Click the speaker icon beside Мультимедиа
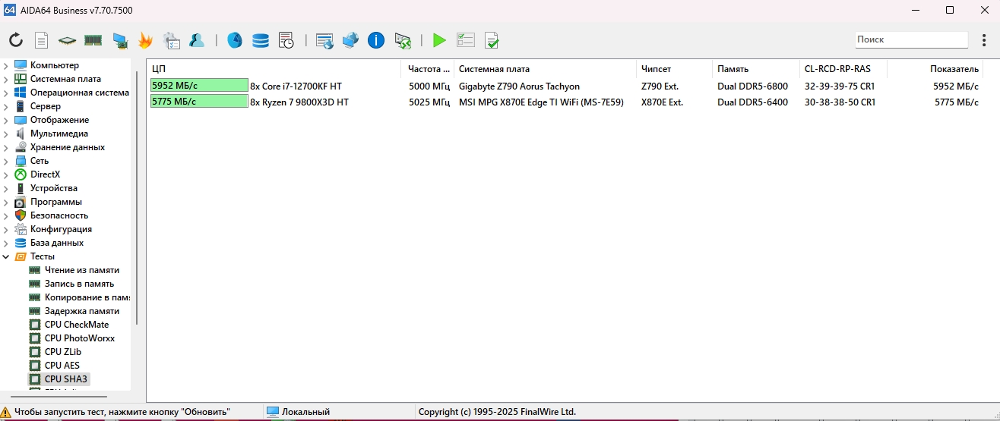 coord(21,134)
